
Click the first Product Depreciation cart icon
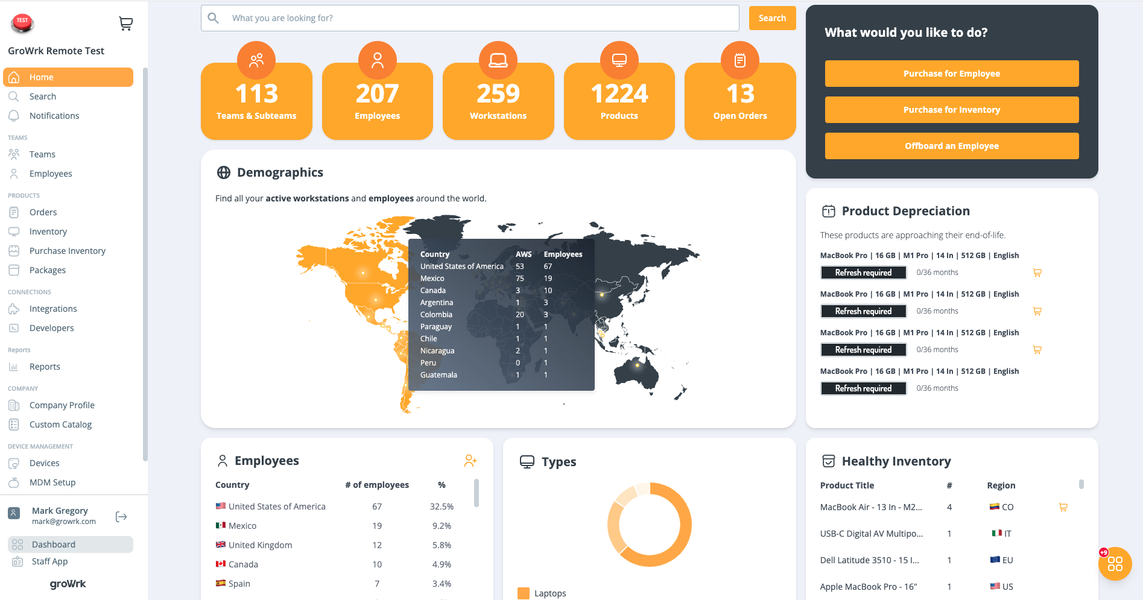(x=1037, y=273)
